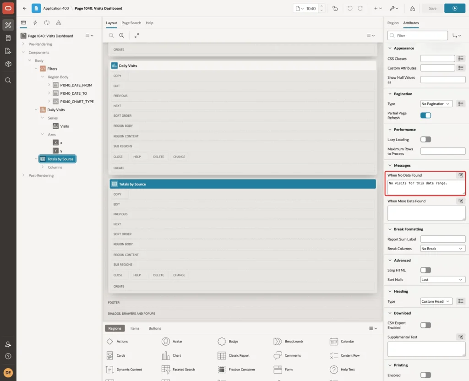This screenshot has height=381, width=469.
Task: Click the search magnifier in left sidebar
Action: coord(8,81)
